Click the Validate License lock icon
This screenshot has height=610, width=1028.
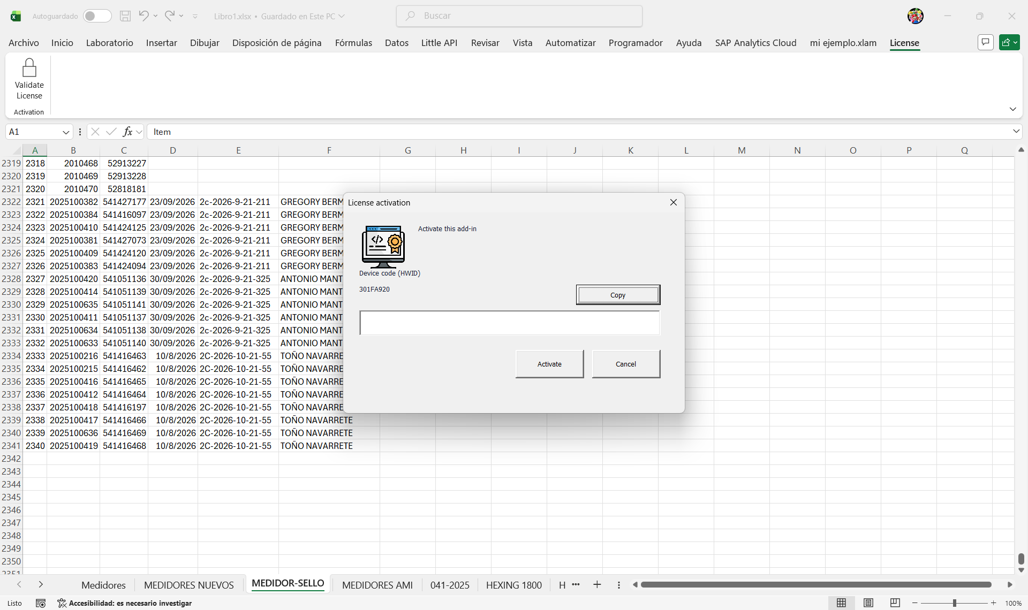[29, 68]
